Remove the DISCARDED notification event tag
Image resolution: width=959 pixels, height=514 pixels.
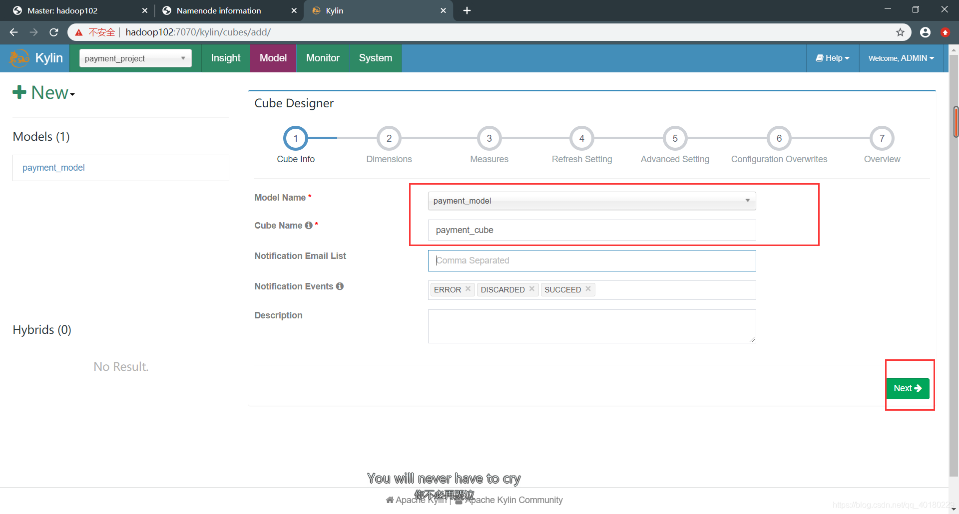[532, 289]
